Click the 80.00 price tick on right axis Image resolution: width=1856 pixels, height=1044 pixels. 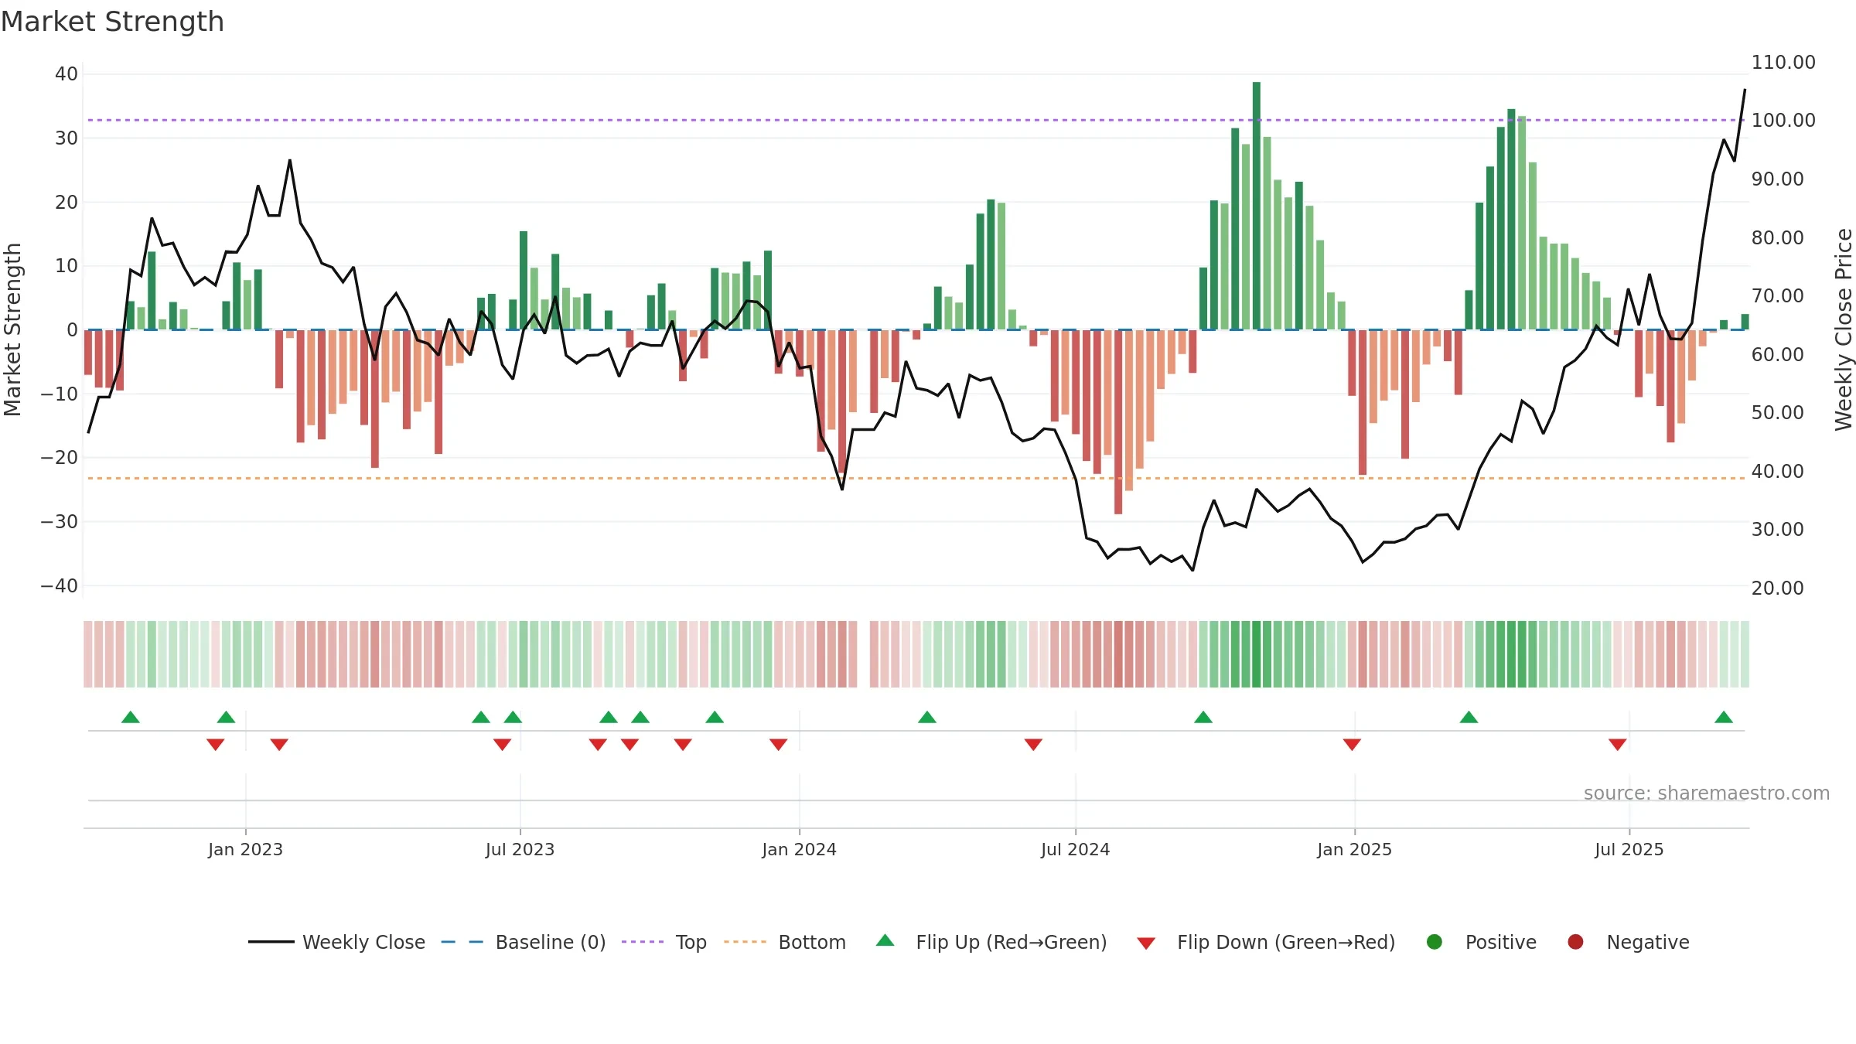tap(1777, 238)
